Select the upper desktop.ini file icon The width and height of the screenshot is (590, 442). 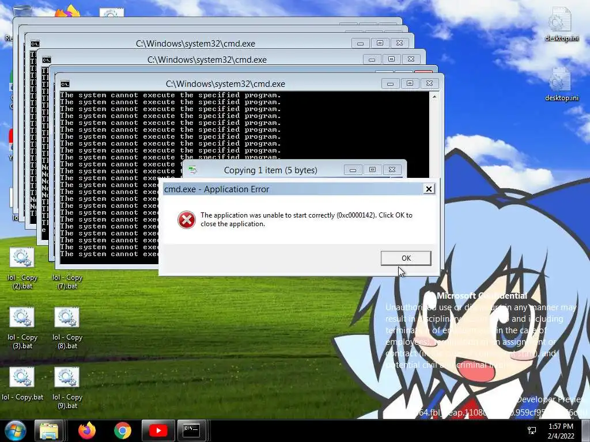coord(561,24)
